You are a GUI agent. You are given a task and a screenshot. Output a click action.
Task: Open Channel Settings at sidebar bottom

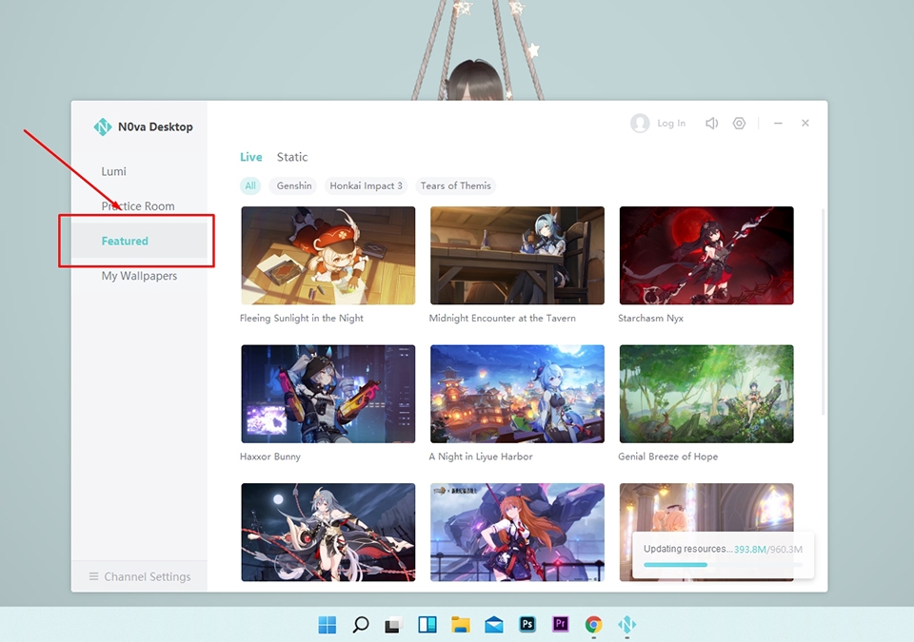pyautogui.click(x=139, y=576)
